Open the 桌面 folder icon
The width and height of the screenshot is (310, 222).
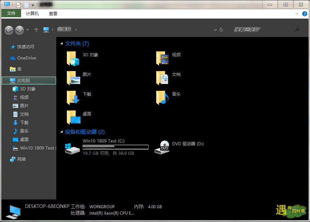click(73, 118)
